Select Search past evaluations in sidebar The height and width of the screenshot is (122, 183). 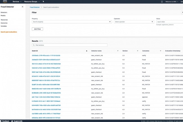pos(9,32)
